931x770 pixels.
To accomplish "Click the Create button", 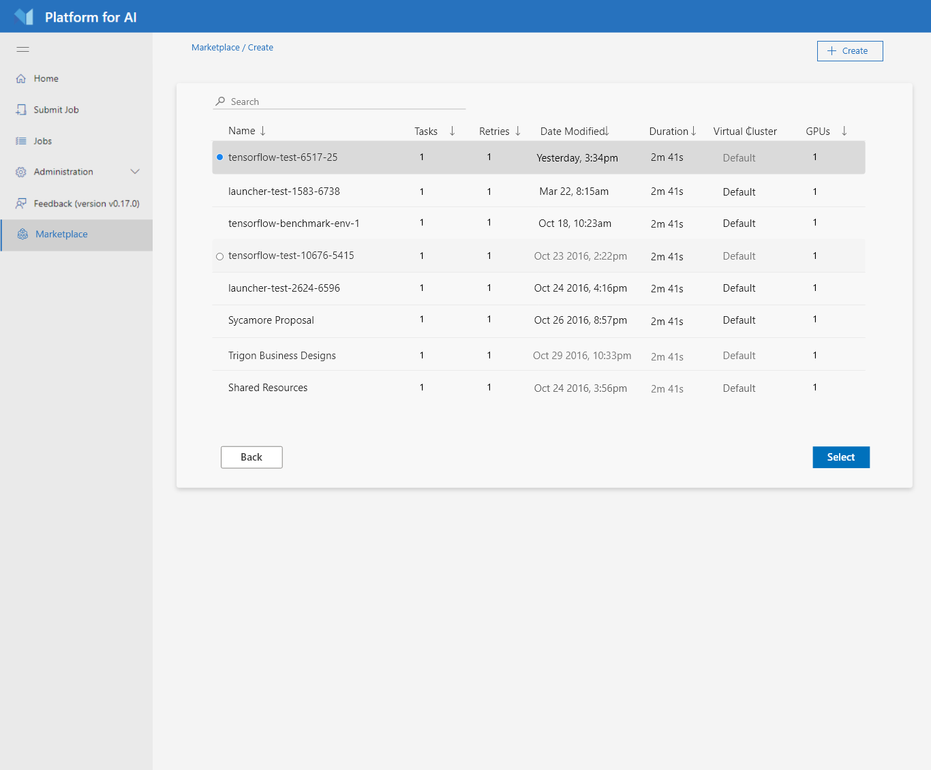I will (850, 51).
